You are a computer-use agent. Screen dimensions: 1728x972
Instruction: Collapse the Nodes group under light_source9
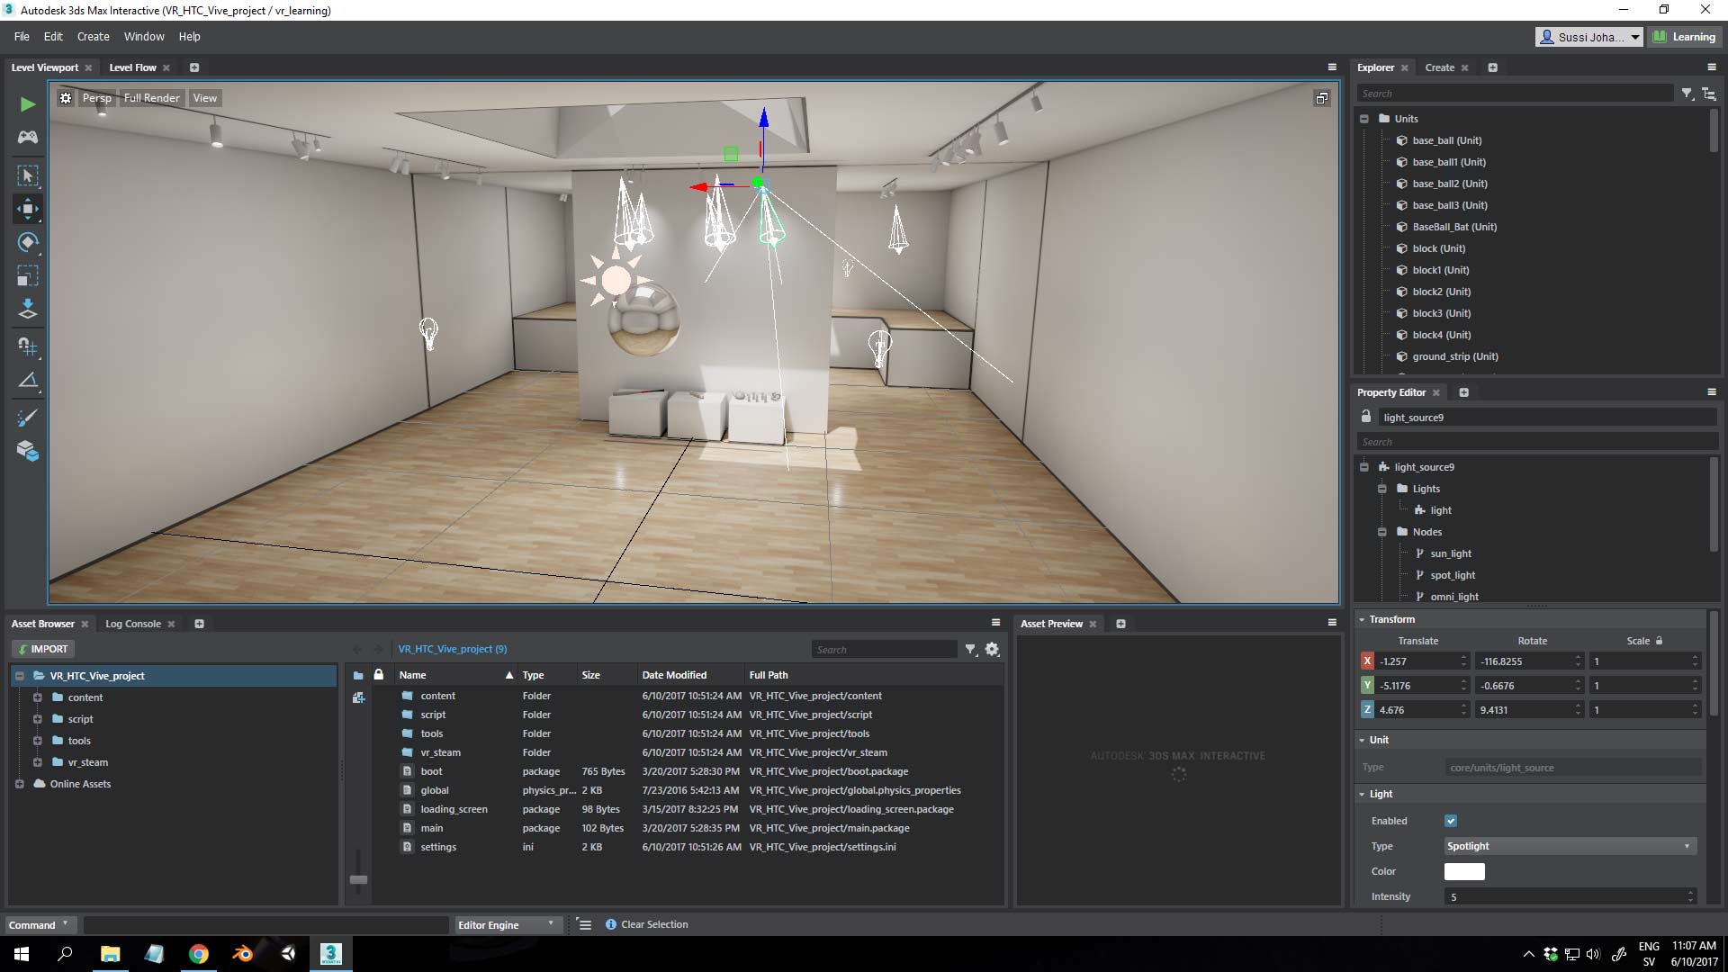pyautogui.click(x=1382, y=532)
